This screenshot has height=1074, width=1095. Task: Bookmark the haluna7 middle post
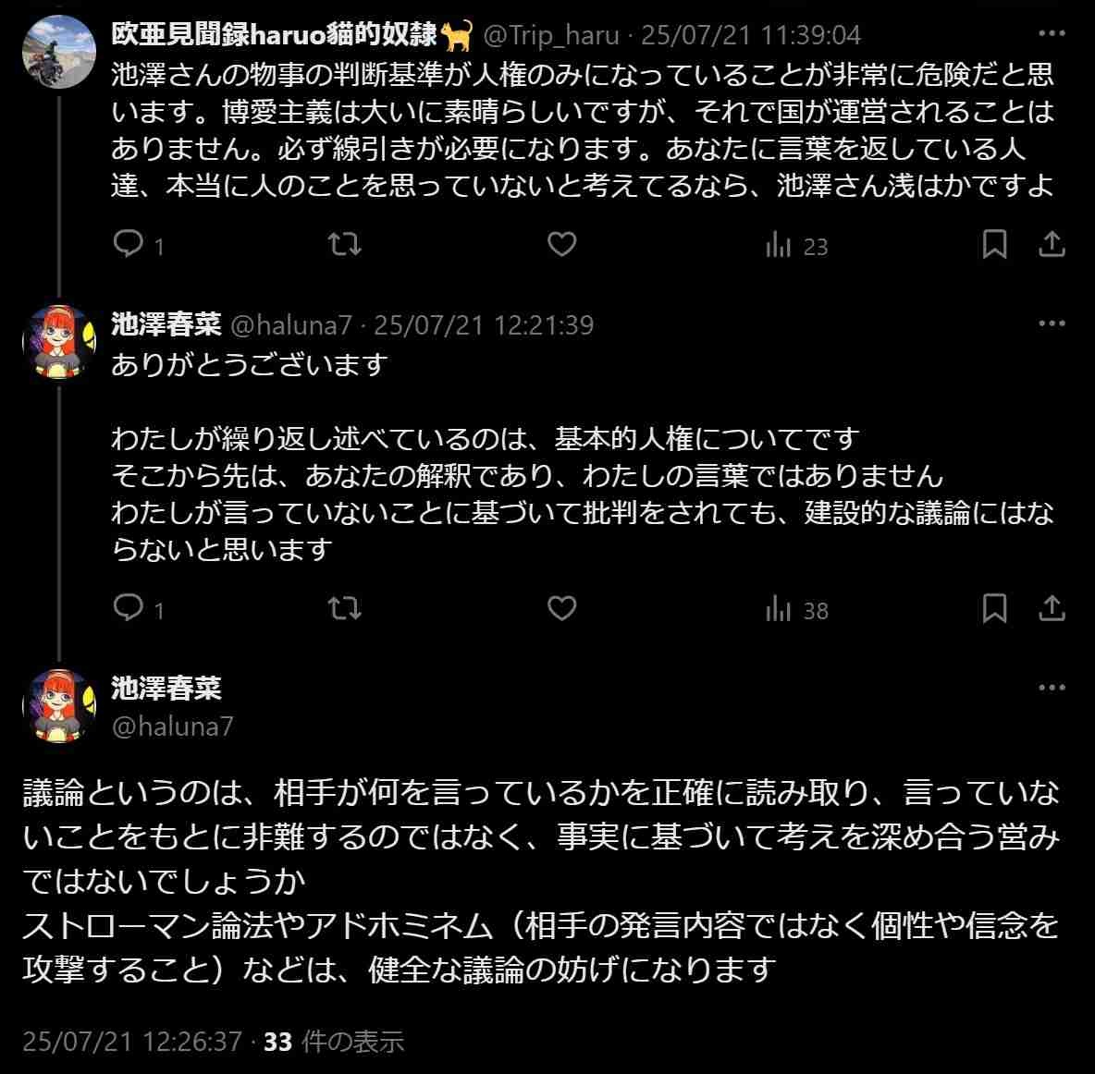(x=994, y=609)
